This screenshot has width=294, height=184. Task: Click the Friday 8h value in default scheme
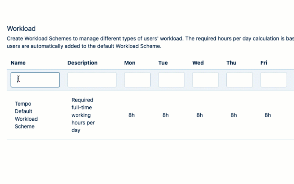(x=268, y=115)
